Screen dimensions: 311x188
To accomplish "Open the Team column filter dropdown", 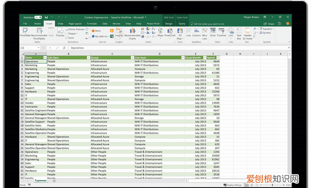I will [45, 58].
